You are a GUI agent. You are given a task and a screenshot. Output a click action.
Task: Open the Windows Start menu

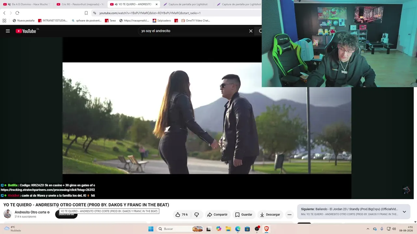(x=151, y=229)
